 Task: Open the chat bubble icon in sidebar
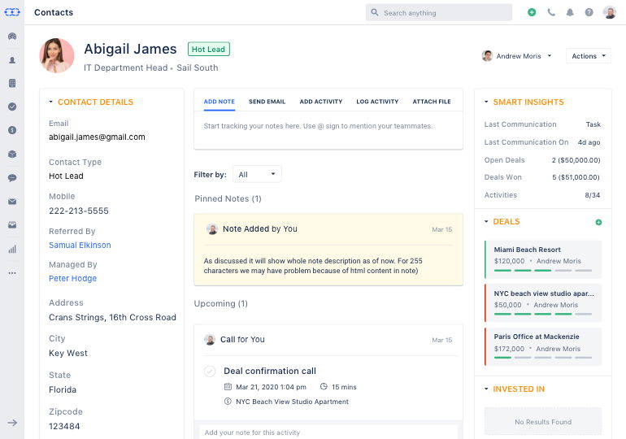[12, 178]
